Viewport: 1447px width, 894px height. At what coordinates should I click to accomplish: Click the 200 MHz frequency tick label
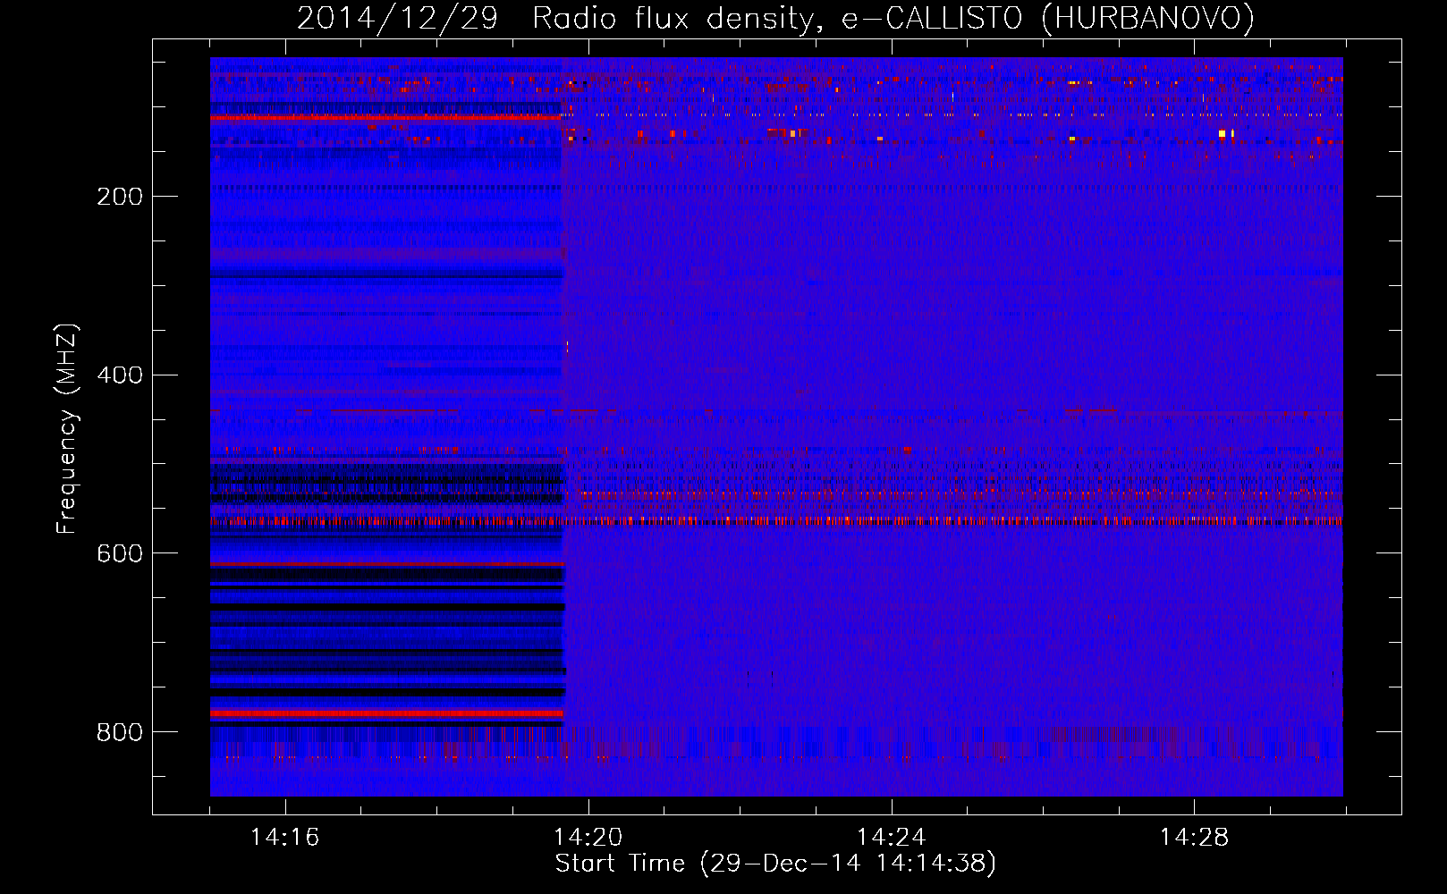120,197
